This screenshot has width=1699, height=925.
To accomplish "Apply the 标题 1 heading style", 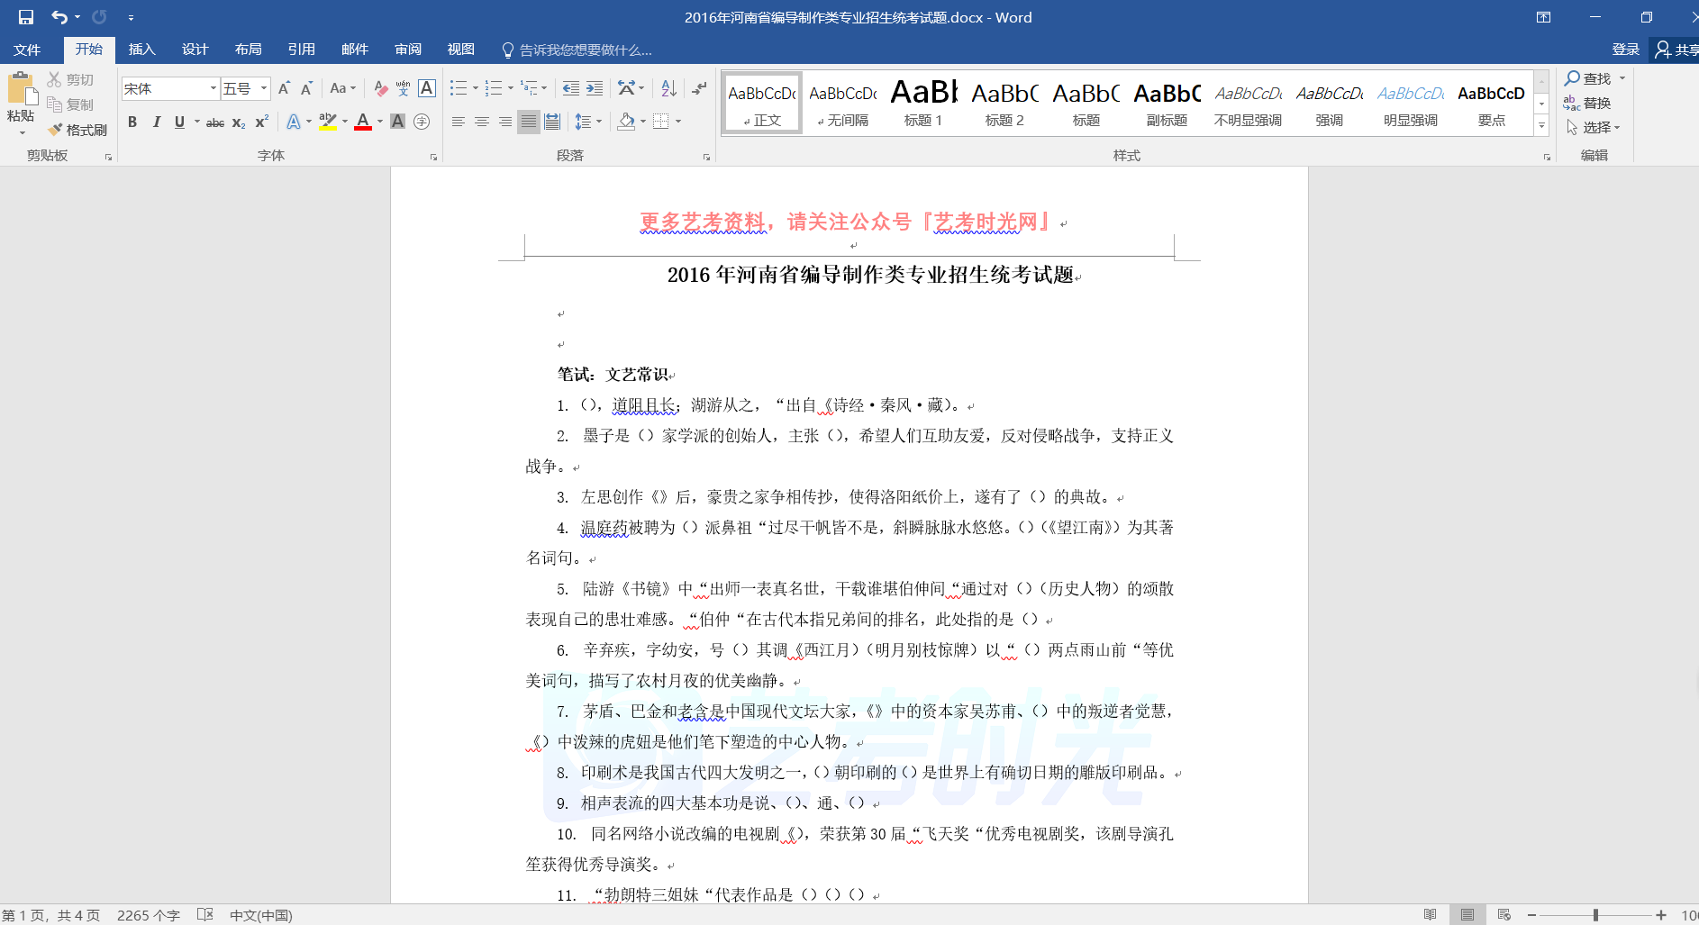I will pyautogui.click(x=923, y=103).
